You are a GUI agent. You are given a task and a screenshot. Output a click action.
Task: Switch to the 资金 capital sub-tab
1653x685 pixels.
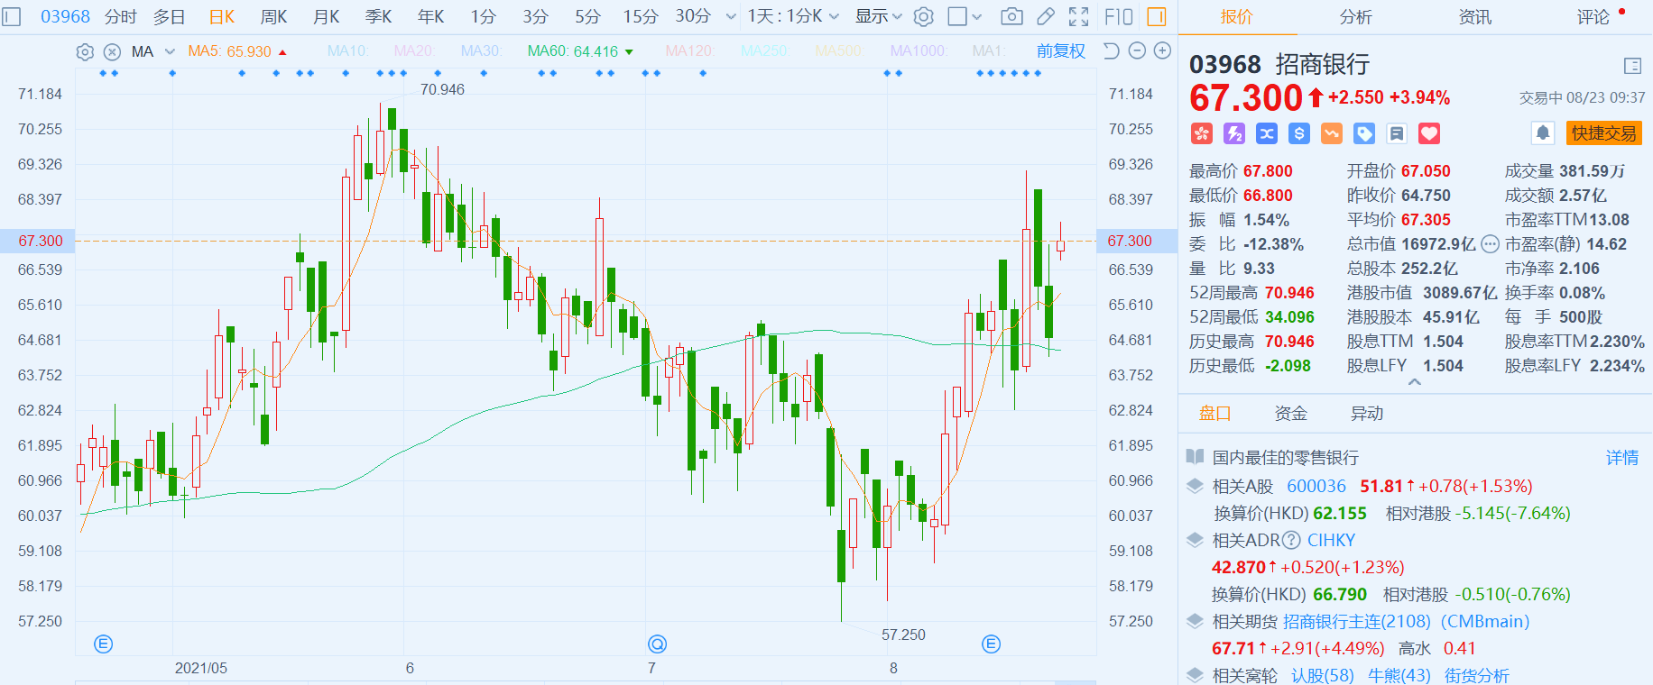coord(1290,413)
